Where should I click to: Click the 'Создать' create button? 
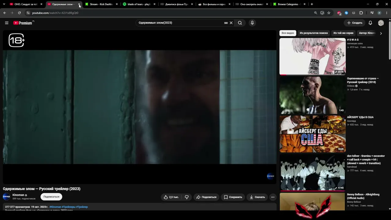tap(355, 23)
